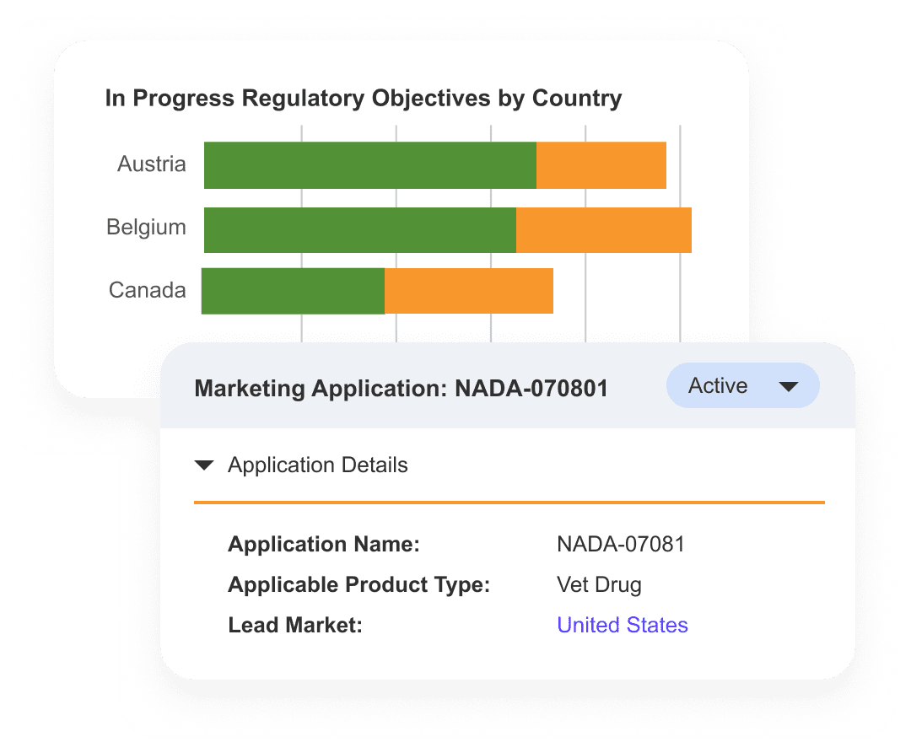
Task: Click the Belgium axis label
Action: click(146, 228)
